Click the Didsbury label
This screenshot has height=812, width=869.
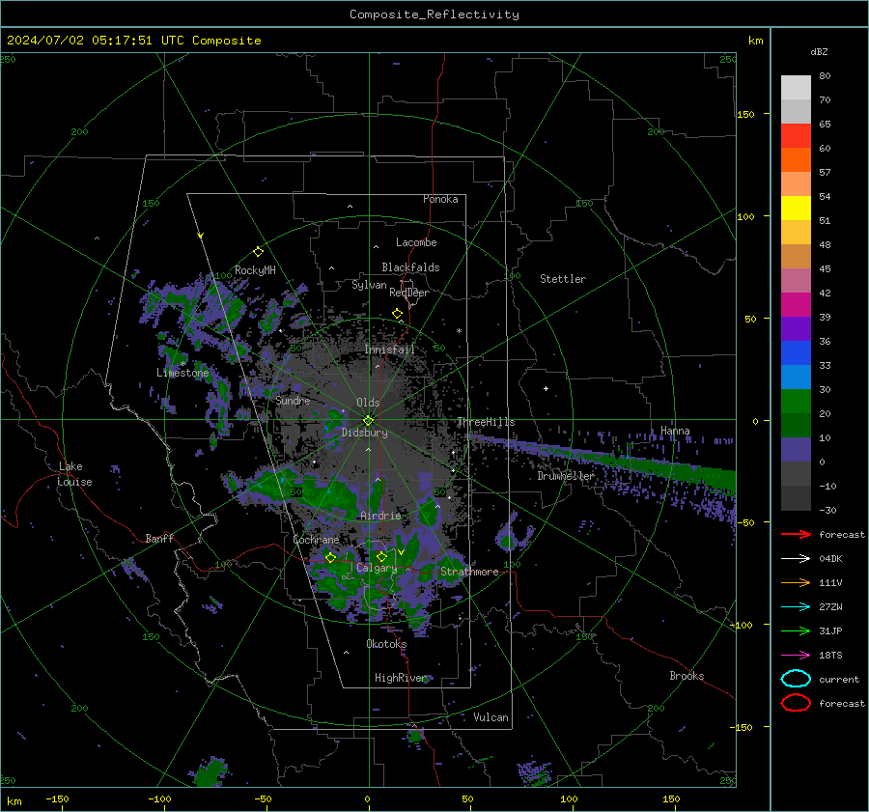tap(365, 433)
